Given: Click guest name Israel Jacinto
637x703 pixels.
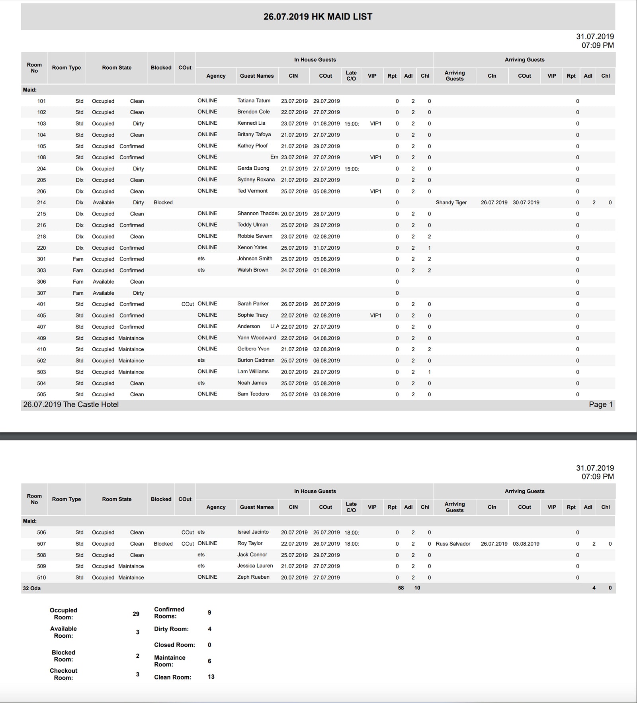Looking at the screenshot, I should [x=253, y=532].
